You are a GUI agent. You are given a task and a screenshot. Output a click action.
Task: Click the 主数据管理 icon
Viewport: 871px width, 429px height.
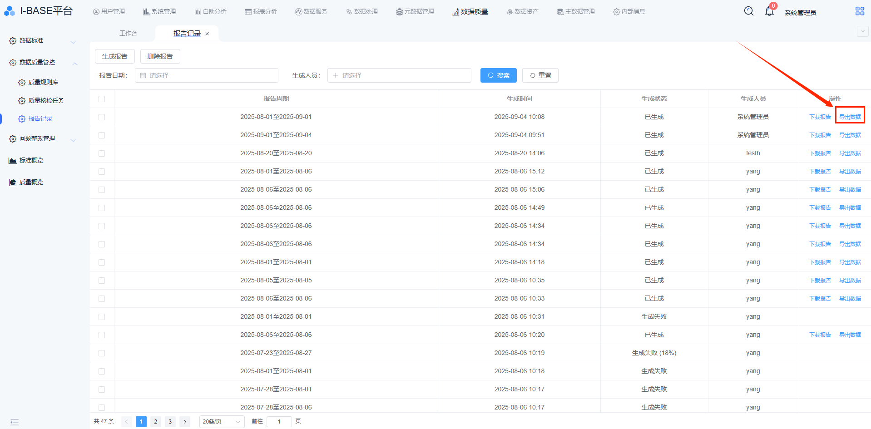pyautogui.click(x=560, y=12)
